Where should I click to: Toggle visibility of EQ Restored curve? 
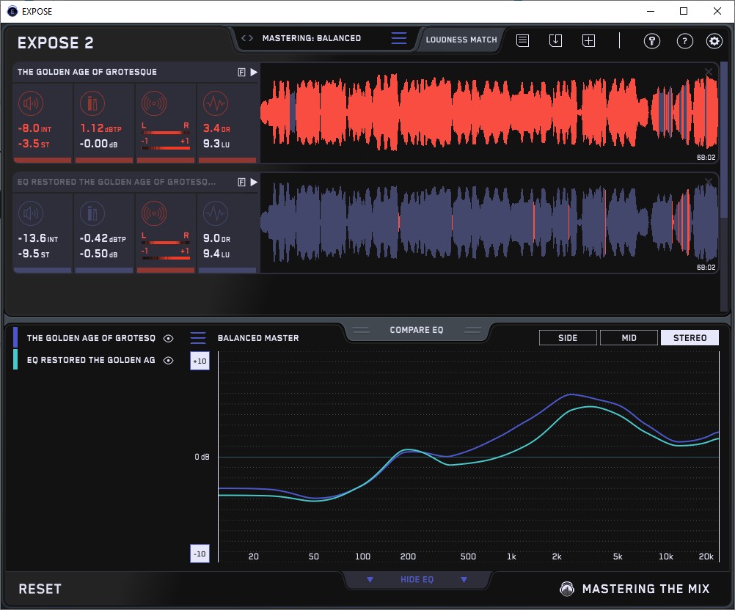tap(169, 360)
